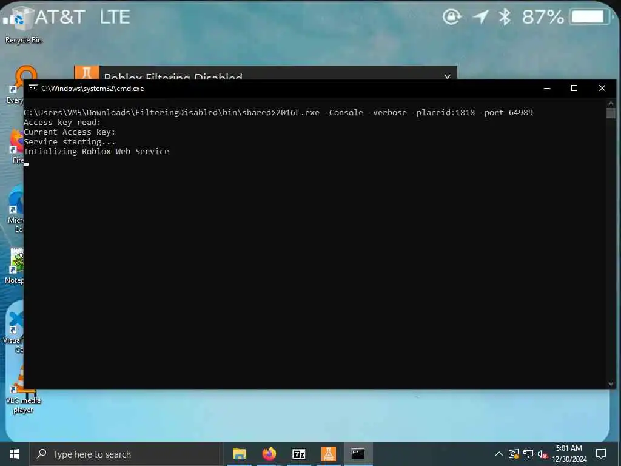Open Firefox from the taskbar
This screenshot has width=621, height=466.
269,454
